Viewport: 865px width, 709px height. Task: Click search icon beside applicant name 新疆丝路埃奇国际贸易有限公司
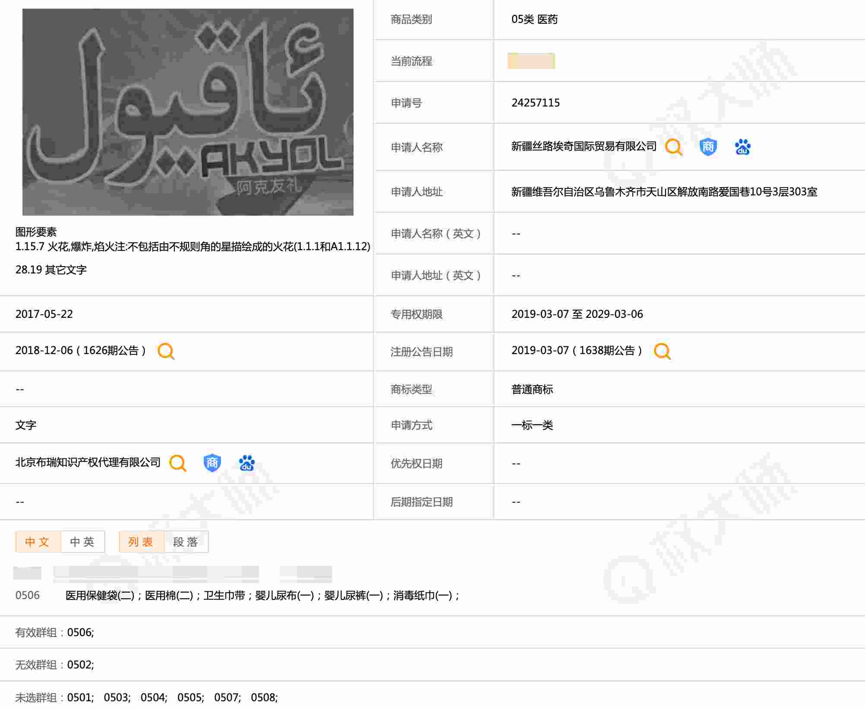(x=673, y=147)
